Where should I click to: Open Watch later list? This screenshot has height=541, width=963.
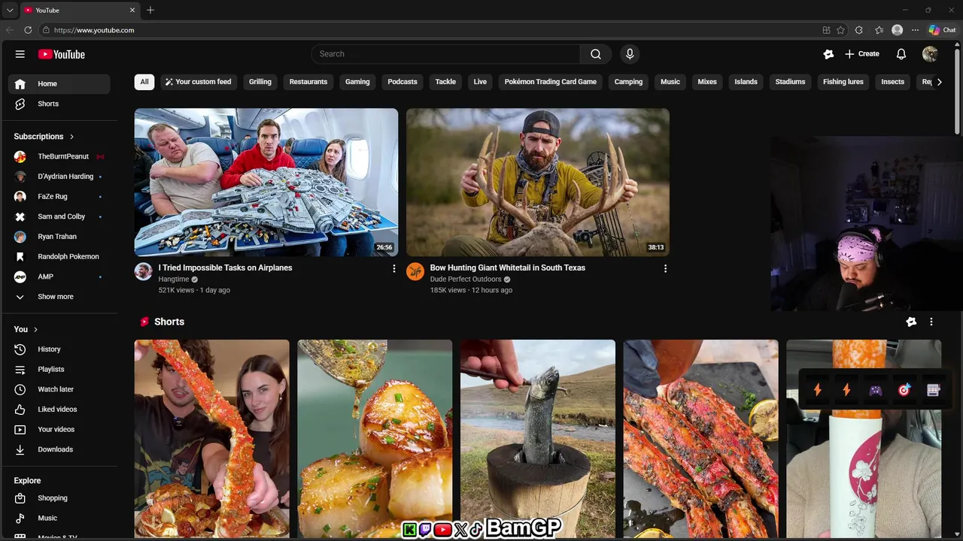coord(59,389)
